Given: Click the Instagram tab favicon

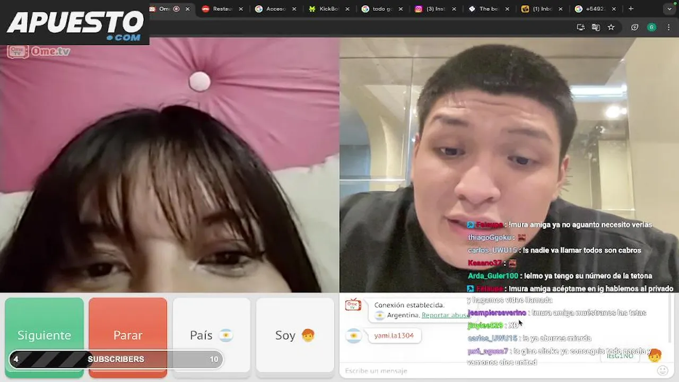Looking at the screenshot, I should tap(419, 9).
